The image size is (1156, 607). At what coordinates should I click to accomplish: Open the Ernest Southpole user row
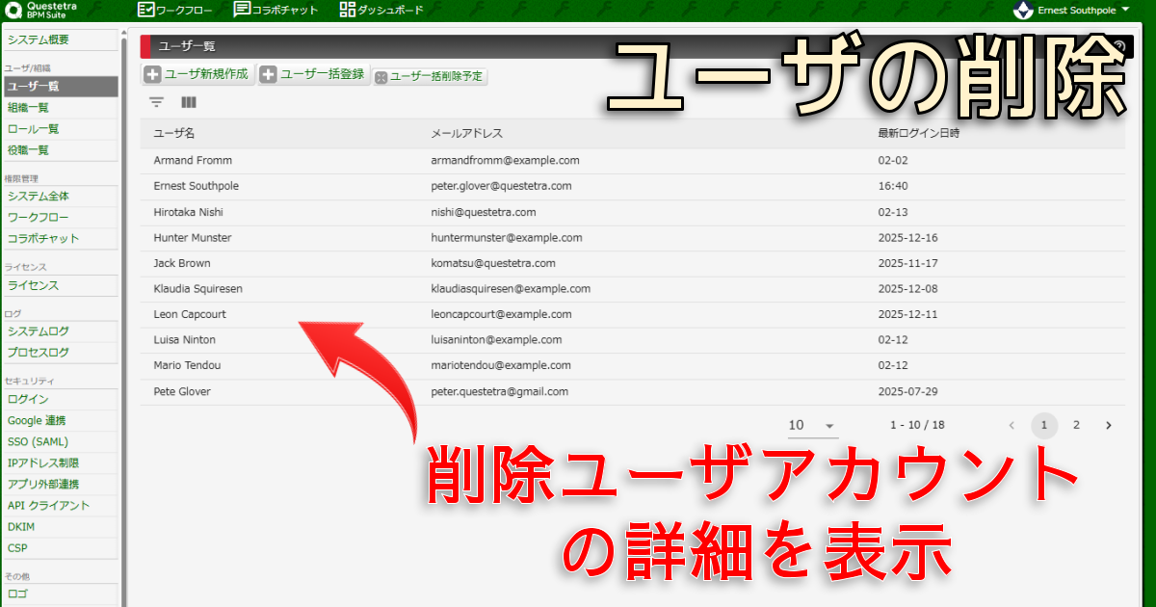[x=633, y=186]
